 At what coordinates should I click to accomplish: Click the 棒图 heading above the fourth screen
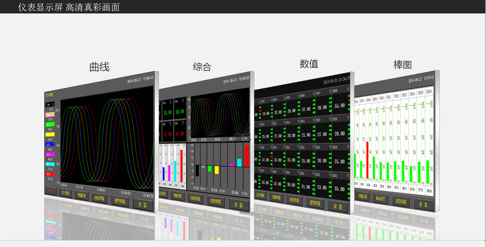pyautogui.click(x=402, y=65)
